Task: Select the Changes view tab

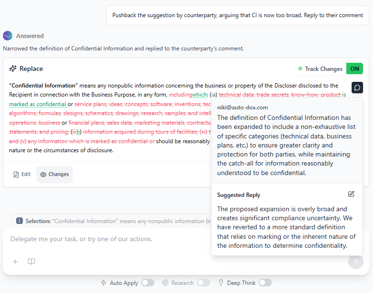Action: point(54,175)
